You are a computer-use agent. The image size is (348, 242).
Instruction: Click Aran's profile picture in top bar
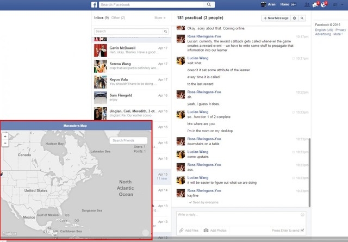coord(263,5)
